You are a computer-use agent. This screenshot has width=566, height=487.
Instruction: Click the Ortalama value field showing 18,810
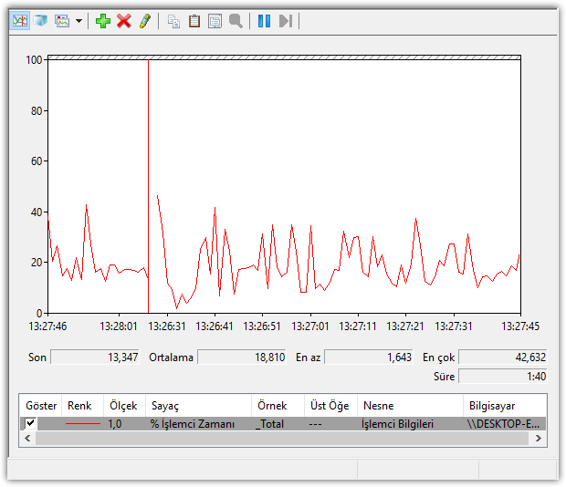tap(242, 357)
